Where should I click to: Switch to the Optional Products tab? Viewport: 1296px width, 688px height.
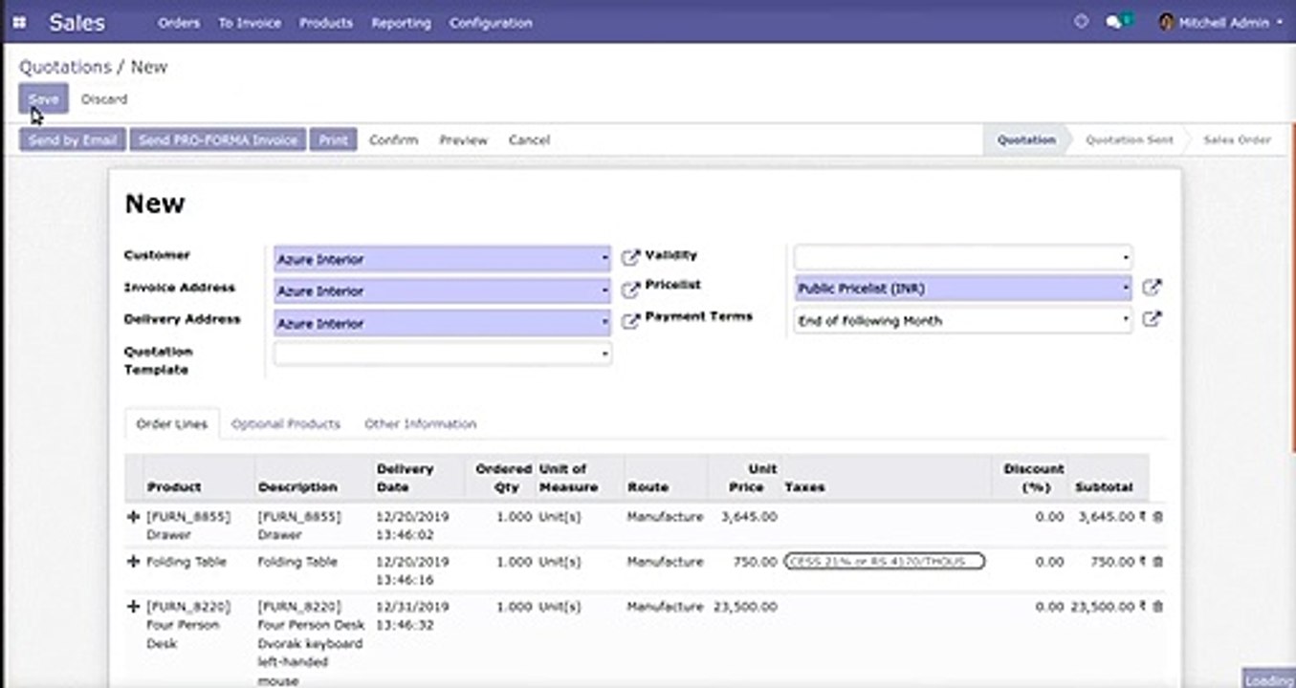pyautogui.click(x=286, y=423)
